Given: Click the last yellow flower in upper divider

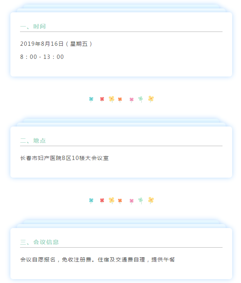Looking at the screenshot, I should coord(151,99).
